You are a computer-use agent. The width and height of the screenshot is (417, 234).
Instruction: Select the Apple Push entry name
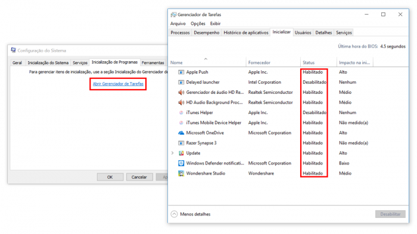(197, 72)
